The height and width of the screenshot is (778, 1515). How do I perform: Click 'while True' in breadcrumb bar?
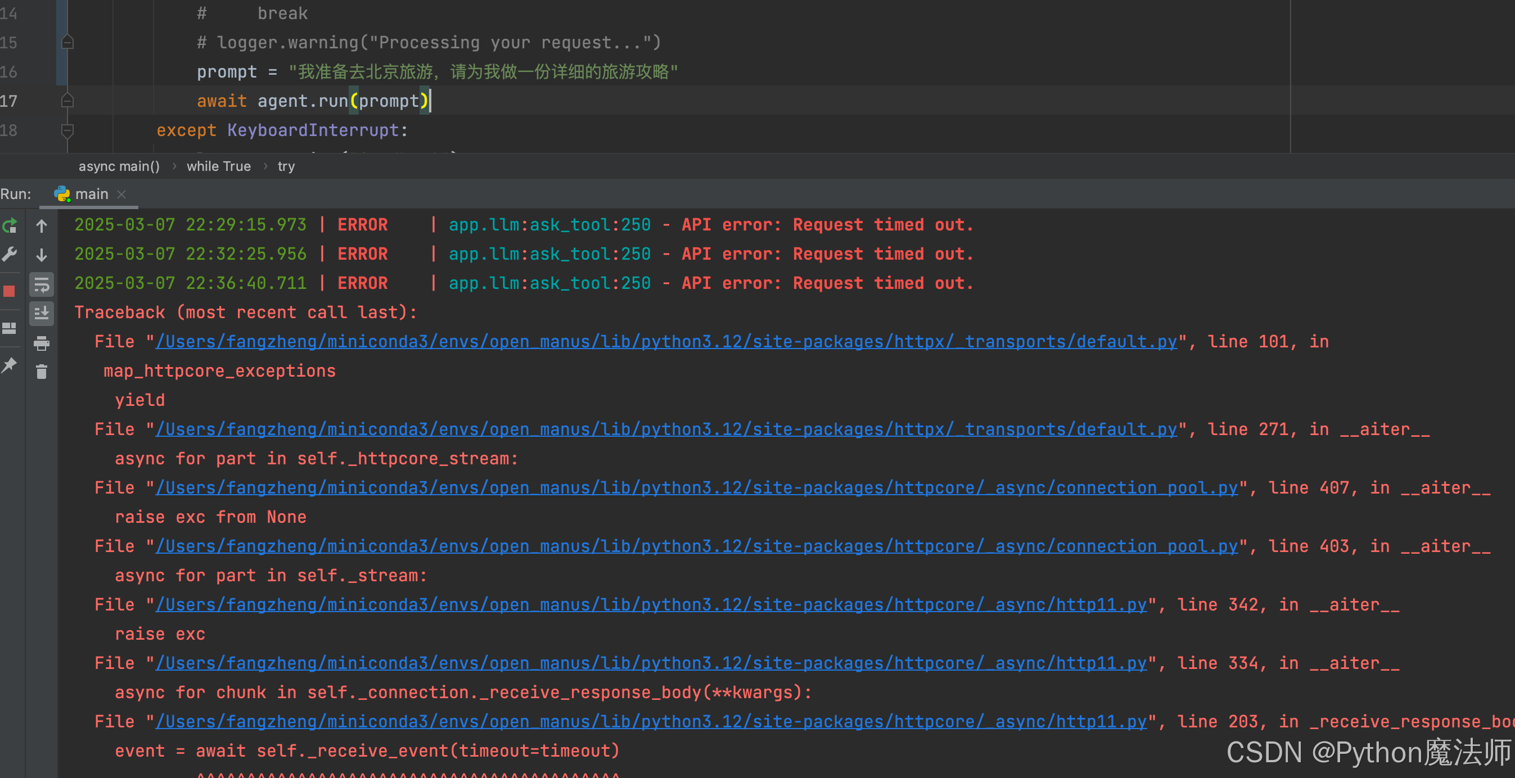[218, 166]
